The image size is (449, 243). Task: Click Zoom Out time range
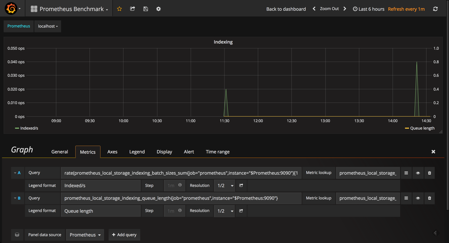[329, 9]
